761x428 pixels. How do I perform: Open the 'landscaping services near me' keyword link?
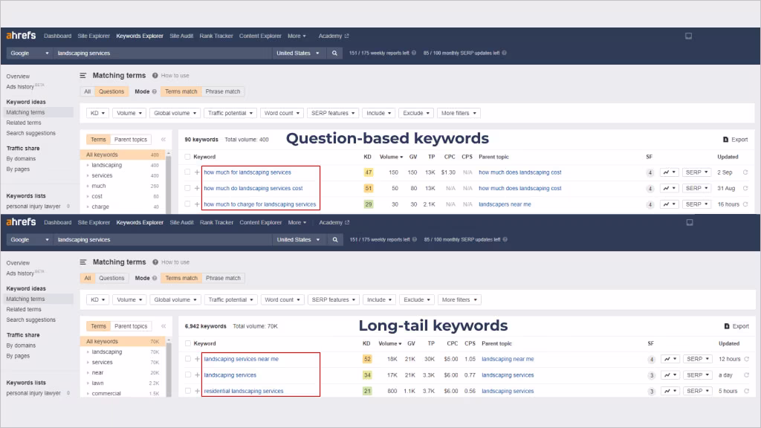[242, 359]
